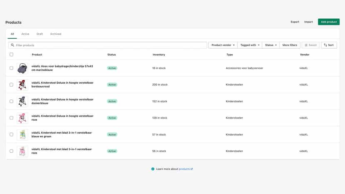The image size is (345, 194).
Task: Open the Status filter dropdown
Action: pos(271,45)
